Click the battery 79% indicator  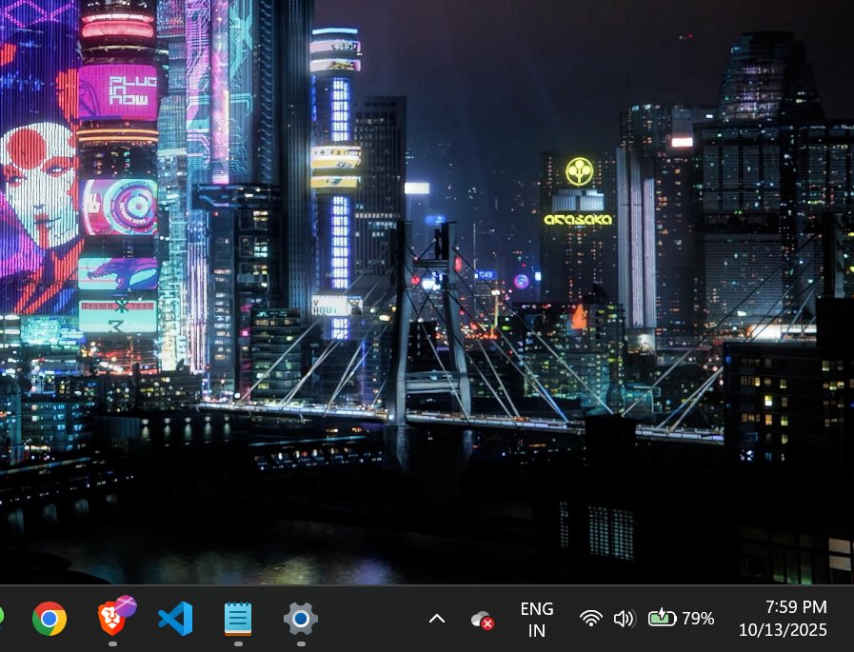pyautogui.click(x=681, y=619)
